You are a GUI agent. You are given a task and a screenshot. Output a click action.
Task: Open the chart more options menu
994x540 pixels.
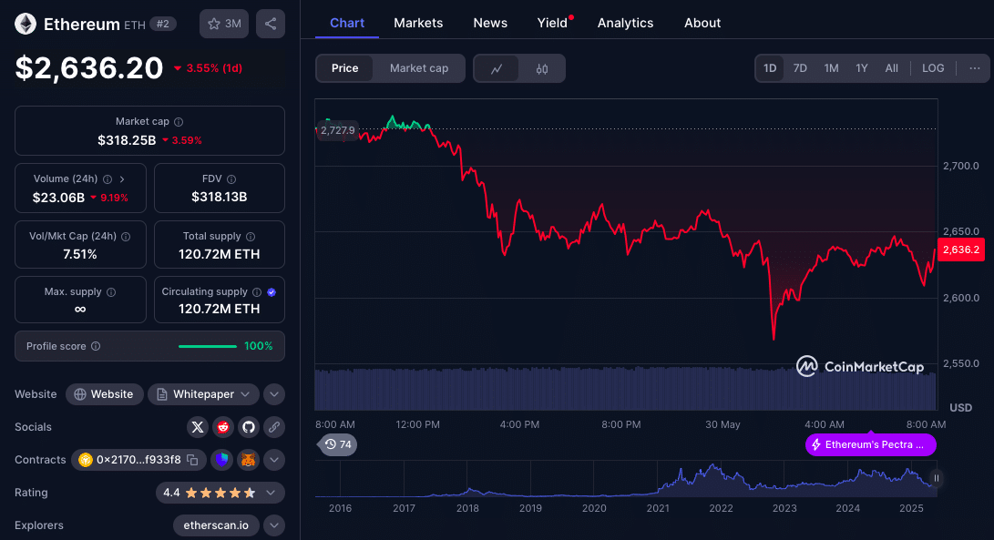point(974,68)
